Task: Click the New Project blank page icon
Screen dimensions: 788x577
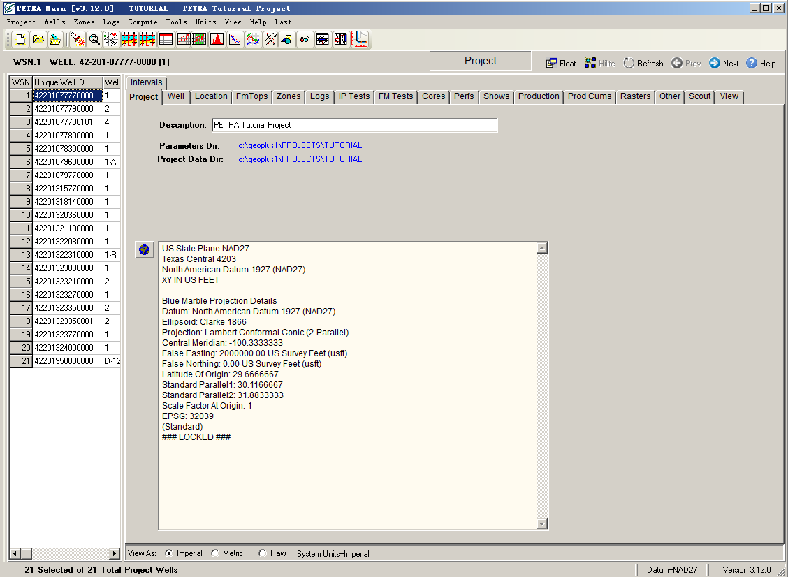Action: pos(20,39)
